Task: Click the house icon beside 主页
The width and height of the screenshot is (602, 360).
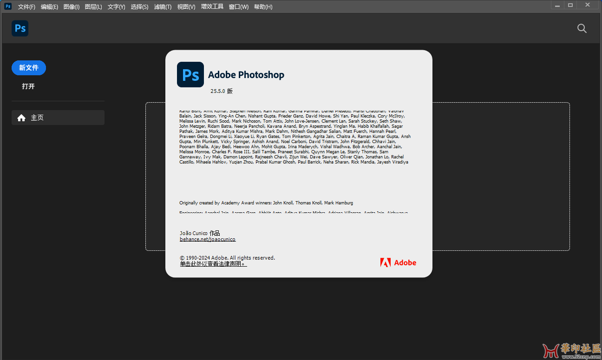Action: pyautogui.click(x=21, y=118)
